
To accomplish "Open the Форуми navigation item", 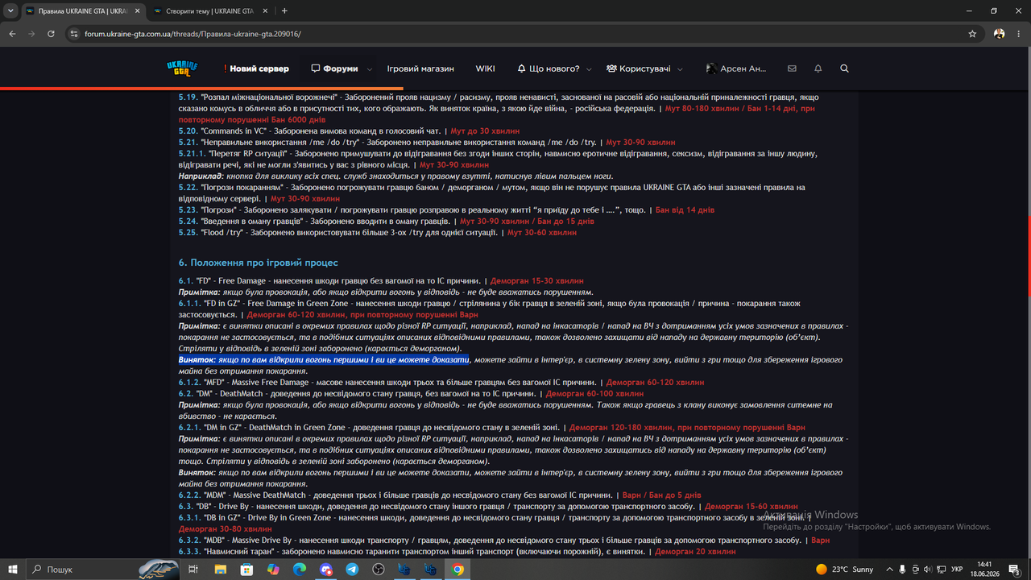I will pyautogui.click(x=334, y=68).
